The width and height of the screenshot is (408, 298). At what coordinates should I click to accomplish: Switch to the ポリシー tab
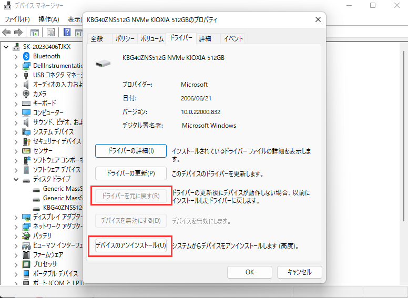[x=125, y=39]
